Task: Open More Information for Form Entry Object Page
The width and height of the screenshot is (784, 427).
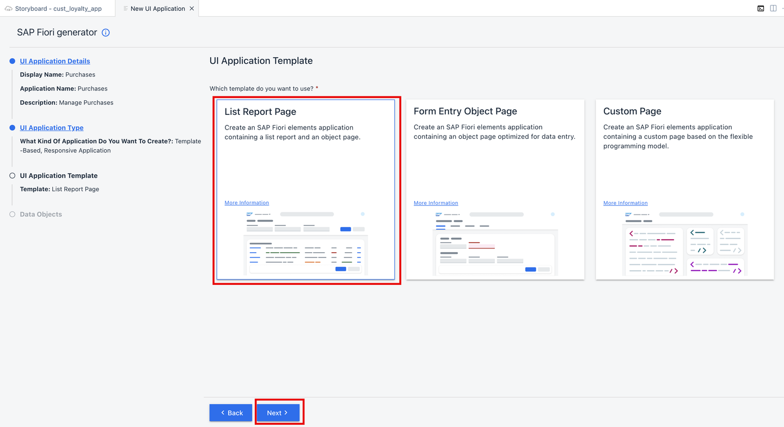Action: click(x=436, y=203)
